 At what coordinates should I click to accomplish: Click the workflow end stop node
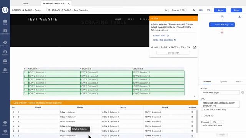coord(222,32)
